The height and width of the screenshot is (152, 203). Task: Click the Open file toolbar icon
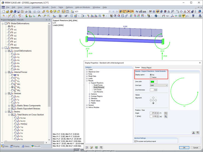[x=7, y=11]
